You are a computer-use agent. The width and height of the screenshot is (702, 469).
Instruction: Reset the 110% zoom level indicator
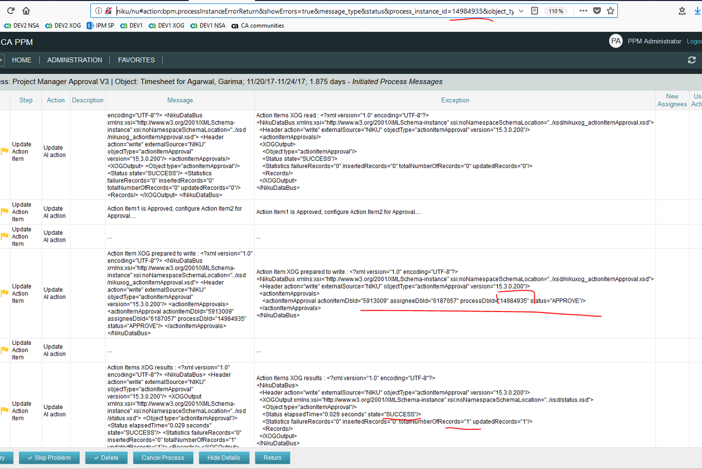coord(556,11)
